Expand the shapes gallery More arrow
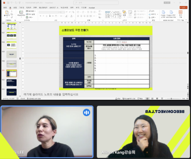The height and width of the screenshot is (159, 191). click(120, 17)
